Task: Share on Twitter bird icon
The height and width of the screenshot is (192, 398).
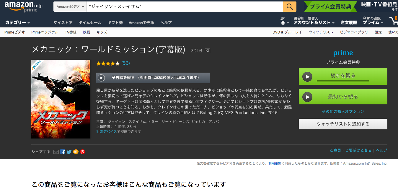Action: [69, 152]
